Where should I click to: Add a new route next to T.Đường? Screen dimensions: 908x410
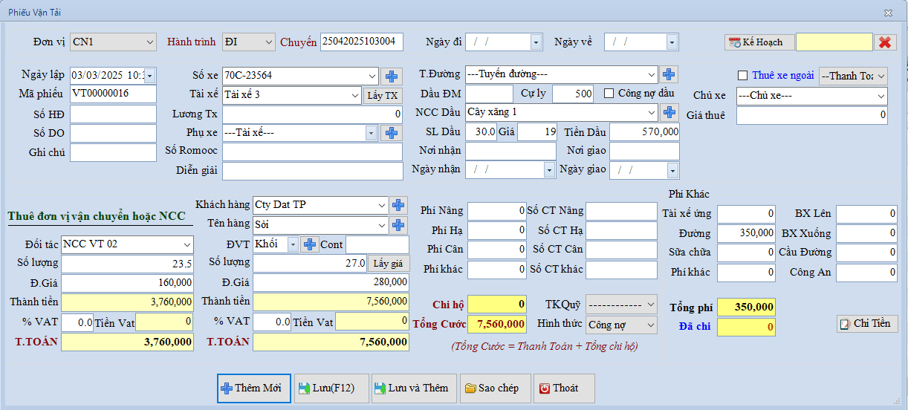pos(669,74)
